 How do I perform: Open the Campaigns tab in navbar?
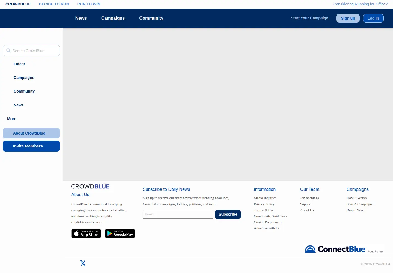pyautogui.click(x=113, y=18)
